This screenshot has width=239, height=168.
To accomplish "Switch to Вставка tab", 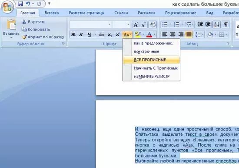I will [52, 13].
